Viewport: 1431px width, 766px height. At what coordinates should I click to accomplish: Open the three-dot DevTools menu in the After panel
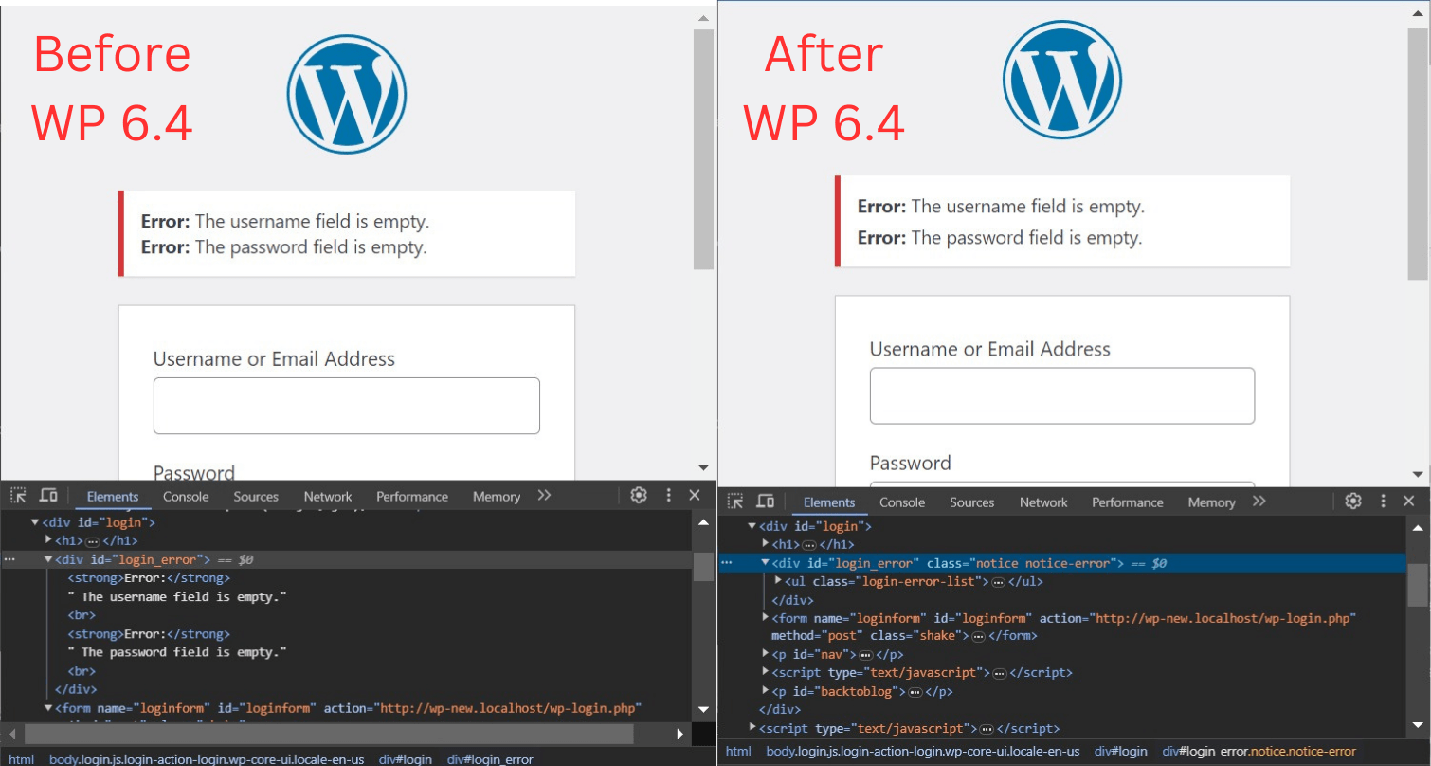pyautogui.click(x=1383, y=502)
